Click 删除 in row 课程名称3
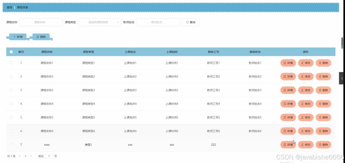 (323, 90)
